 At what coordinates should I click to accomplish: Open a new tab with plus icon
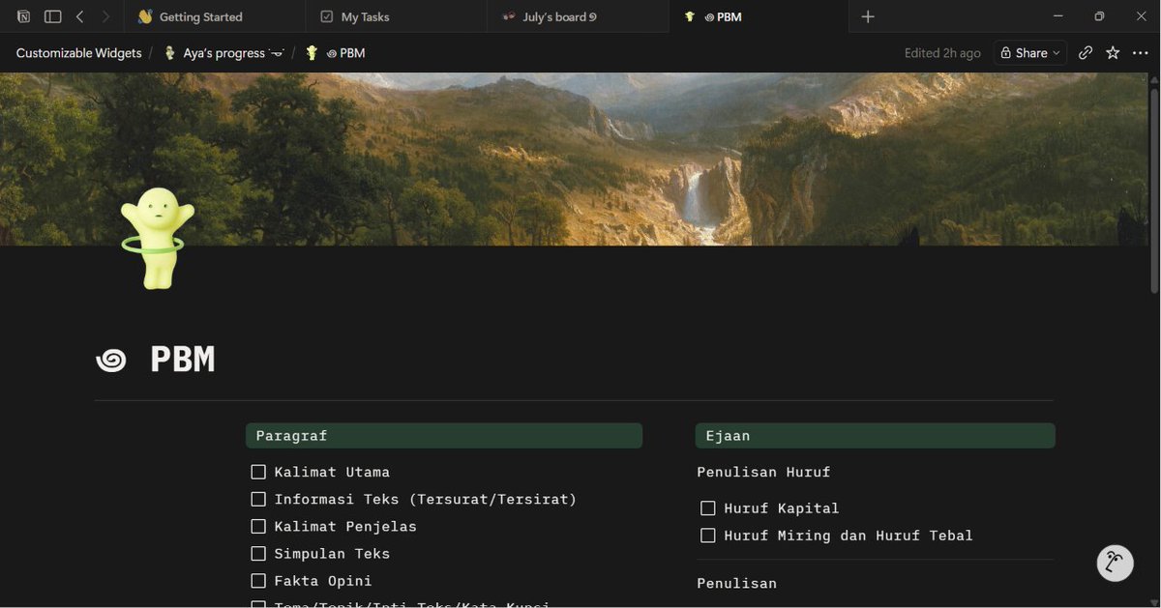coord(868,16)
